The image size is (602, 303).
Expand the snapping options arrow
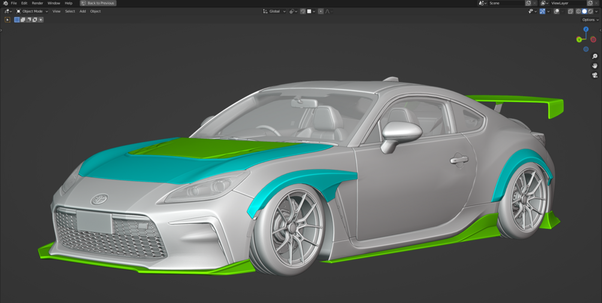click(x=314, y=11)
